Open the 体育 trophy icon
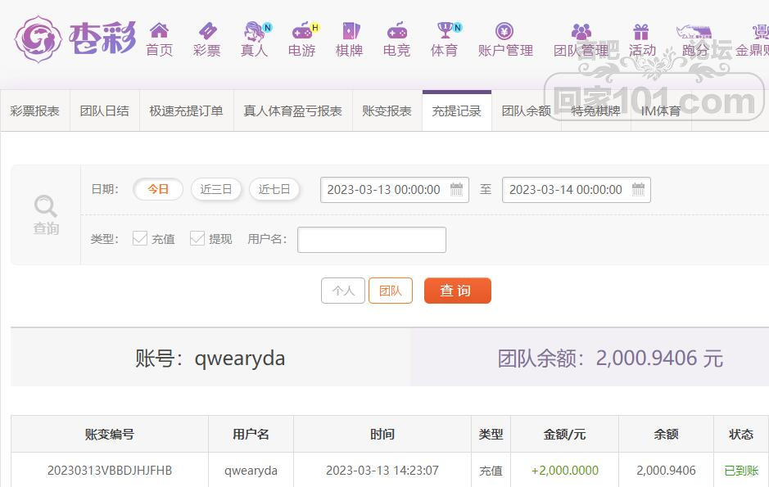 coord(445,31)
